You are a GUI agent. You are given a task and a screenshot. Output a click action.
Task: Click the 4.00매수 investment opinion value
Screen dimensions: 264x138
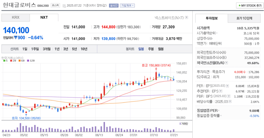tap(240, 72)
